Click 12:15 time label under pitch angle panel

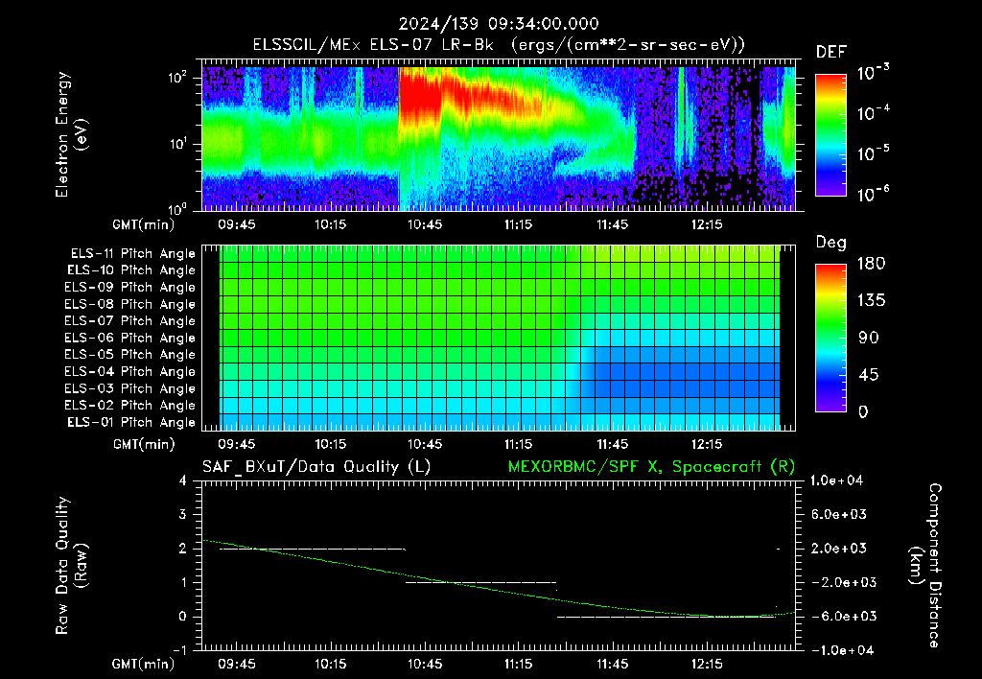(707, 443)
